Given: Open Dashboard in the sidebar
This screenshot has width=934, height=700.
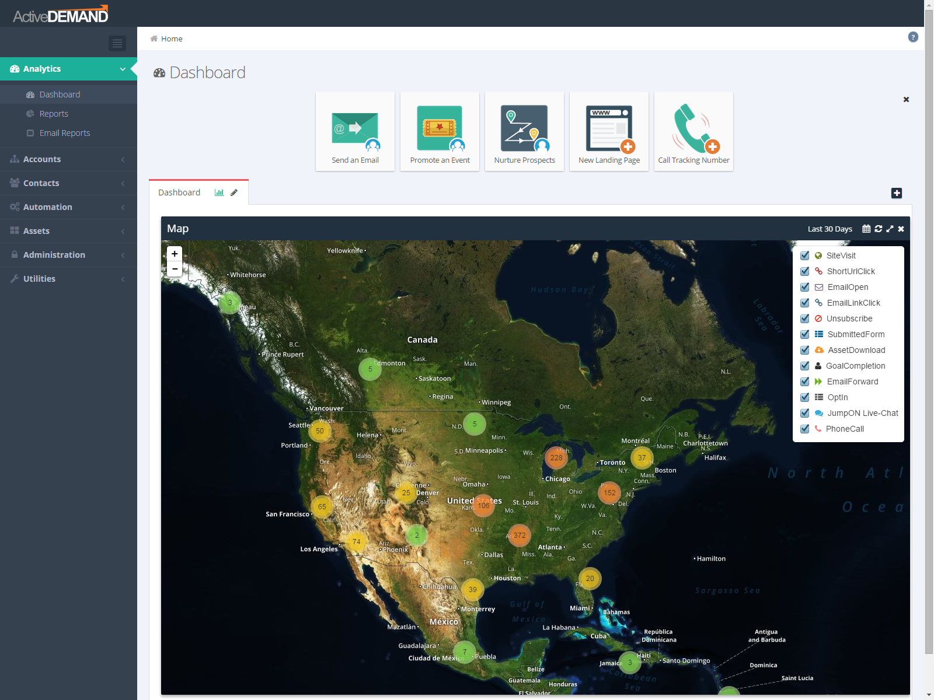Looking at the screenshot, I should (68, 94).
